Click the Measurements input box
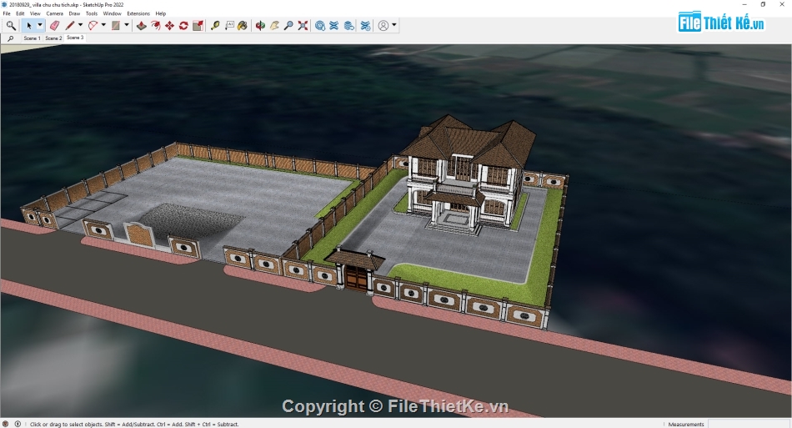Image resolution: width=792 pixels, height=428 pixels. [749, 424]
